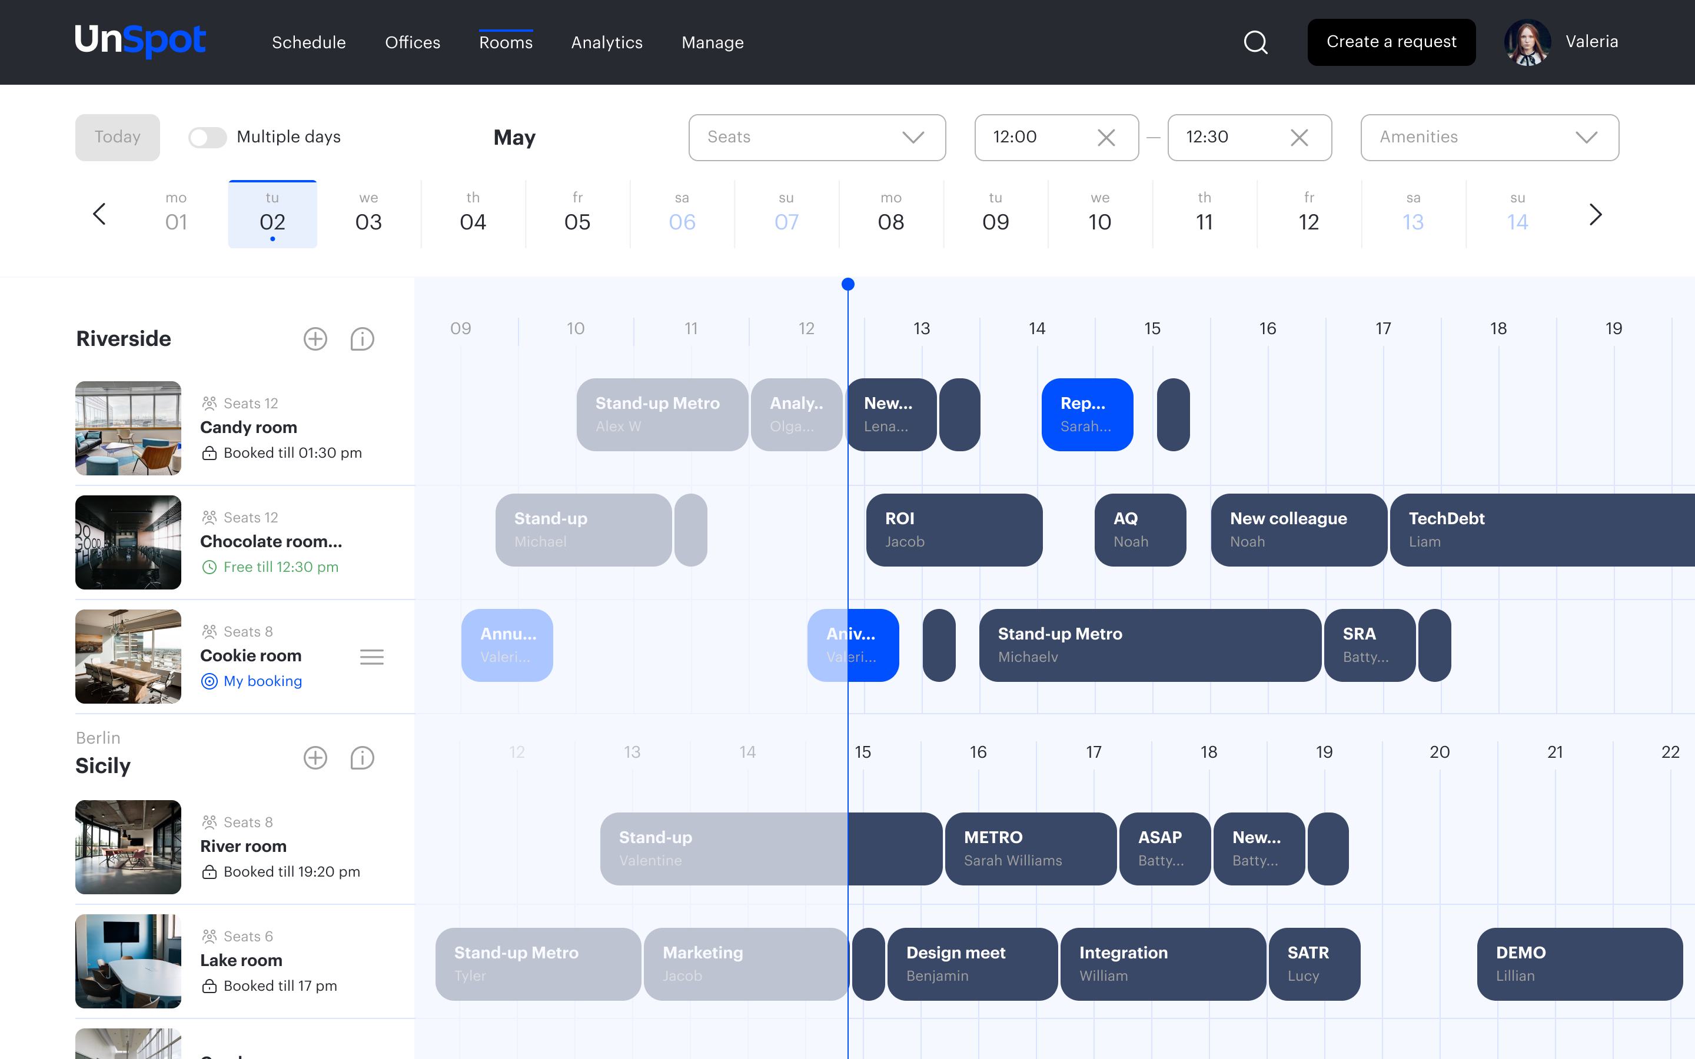The width and height of the screenshot is (1695, 1059).
Task: Open Stand-up booking by Michael
Action: pos(583,530)
